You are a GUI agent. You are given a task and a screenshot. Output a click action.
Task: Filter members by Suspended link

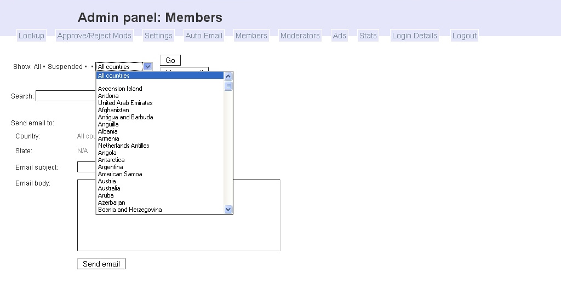(x=65, y=67)
